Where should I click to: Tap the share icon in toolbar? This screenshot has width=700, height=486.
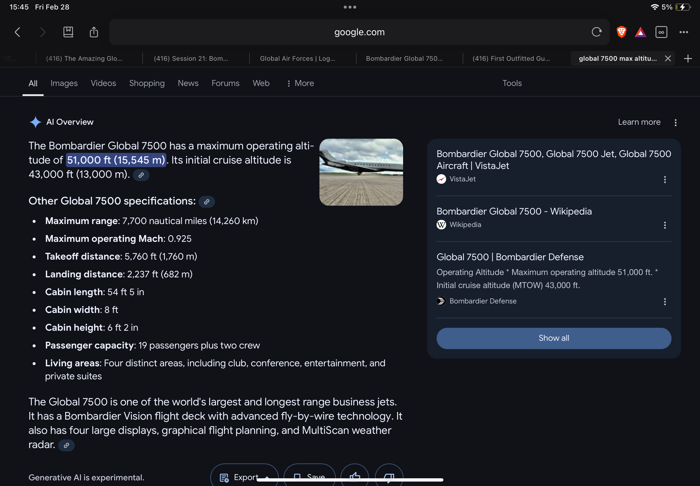click(x=94, y=32)
